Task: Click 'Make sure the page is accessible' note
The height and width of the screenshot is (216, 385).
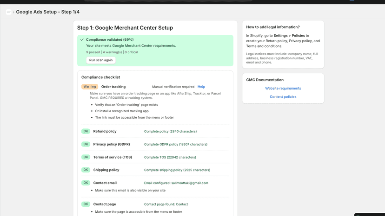Action: (139, 211)
